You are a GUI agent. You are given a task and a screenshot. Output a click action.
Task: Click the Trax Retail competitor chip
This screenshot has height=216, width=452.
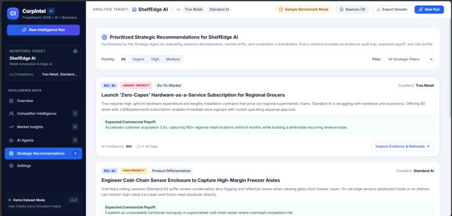point(193,10)
